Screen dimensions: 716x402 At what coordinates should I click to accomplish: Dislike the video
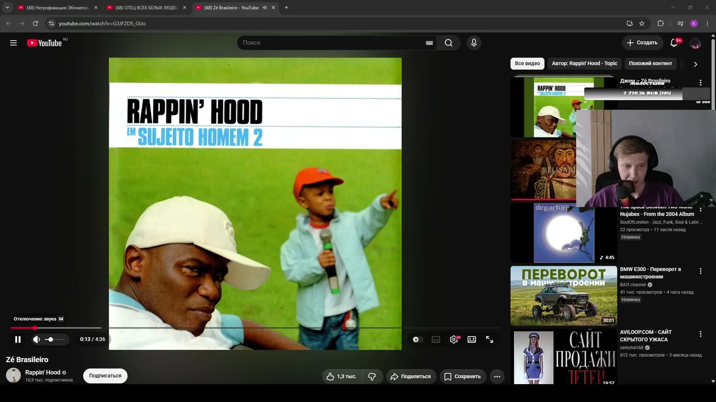click(x=372, y=376)
